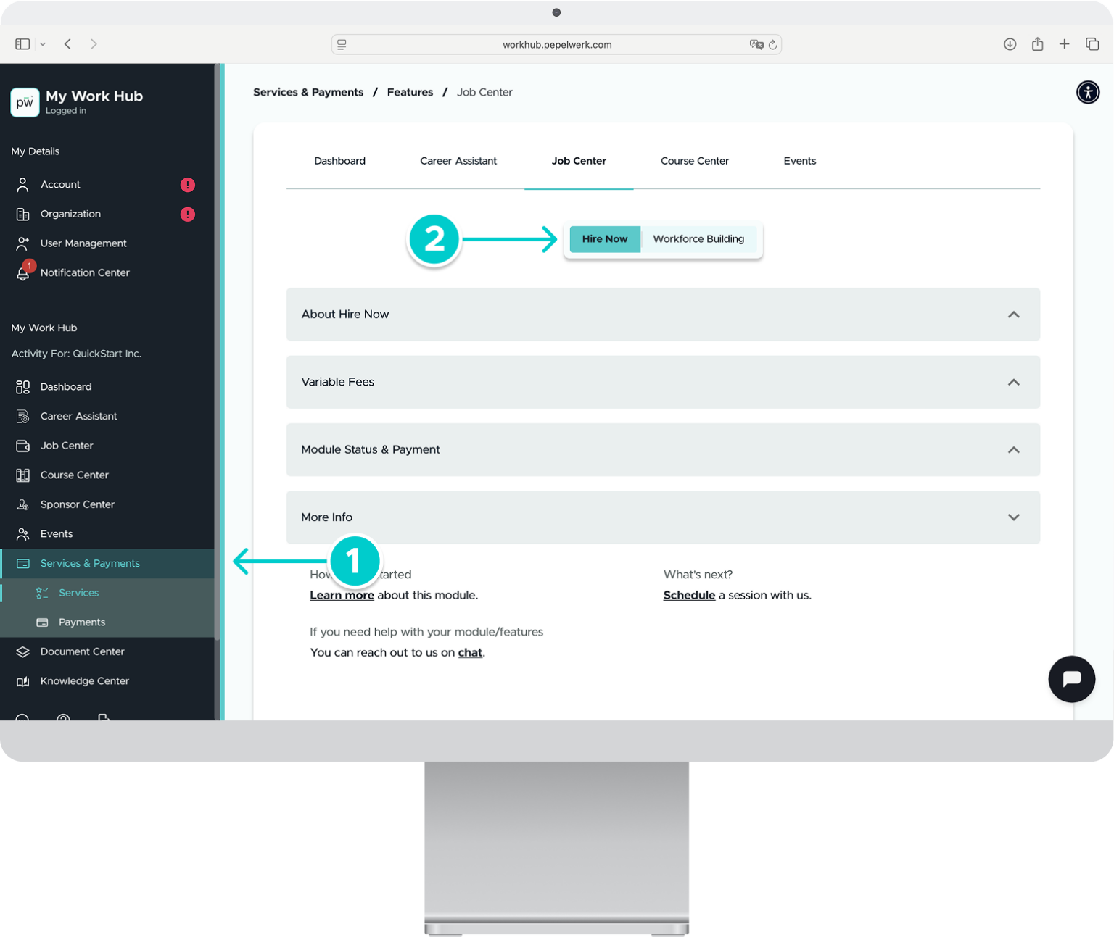Viewport: 1114px width, 937px height.
Task: Open the floating chat bubble
Action: 1071,679
